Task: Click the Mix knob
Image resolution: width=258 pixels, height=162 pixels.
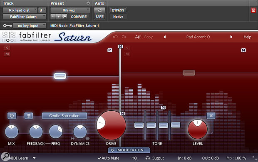Action: (x=12, y=132)
